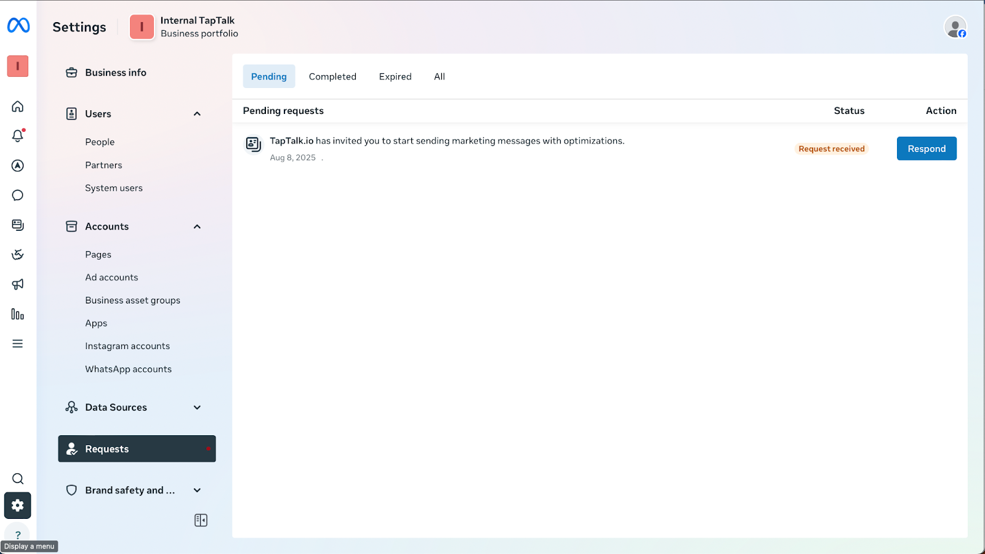Open the Inbox chat bubble icon
Screen dimensions: 985x554
click(x=18, y=195)
